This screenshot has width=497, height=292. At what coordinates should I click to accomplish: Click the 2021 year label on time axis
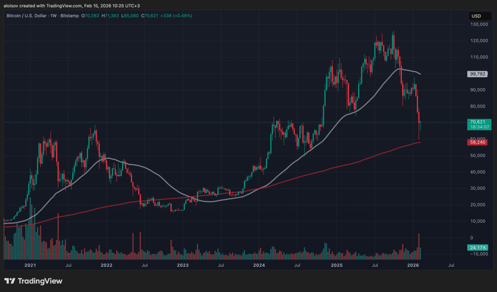point(30,265)
